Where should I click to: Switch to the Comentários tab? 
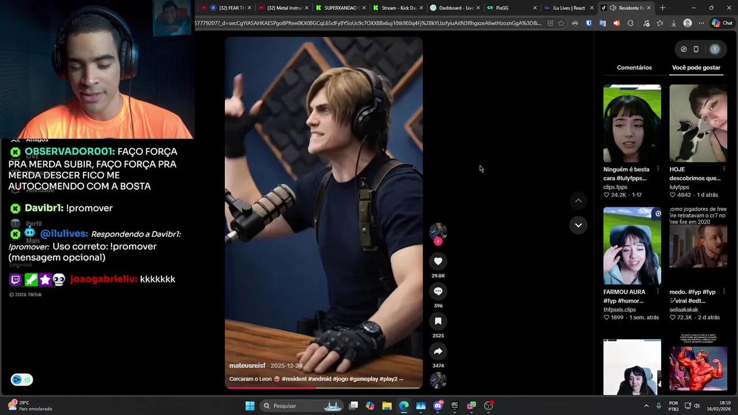(634, 67)
